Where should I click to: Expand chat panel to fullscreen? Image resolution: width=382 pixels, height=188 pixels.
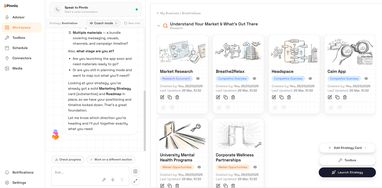135,181
